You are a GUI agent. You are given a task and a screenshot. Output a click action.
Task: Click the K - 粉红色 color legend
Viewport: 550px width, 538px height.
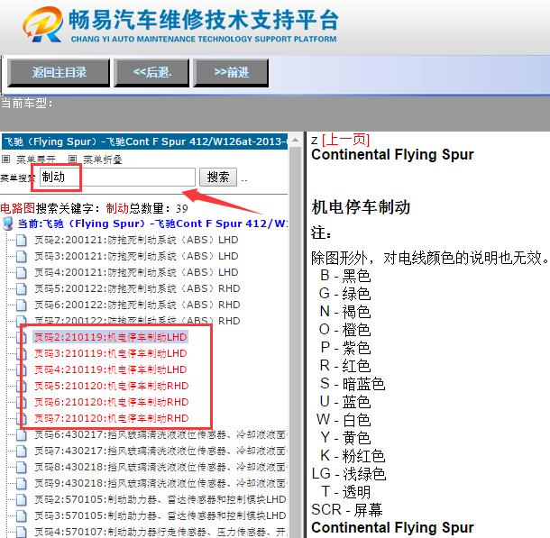(x=353, y=456)
